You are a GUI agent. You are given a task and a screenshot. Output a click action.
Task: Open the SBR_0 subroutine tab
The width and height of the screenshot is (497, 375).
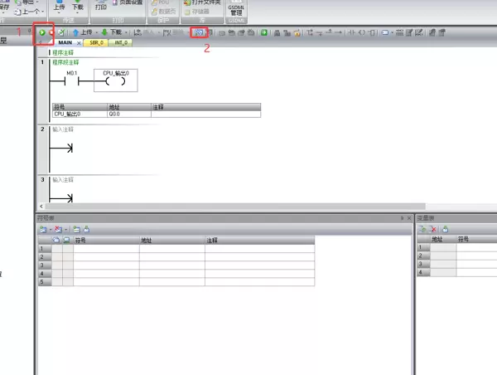click(95, 41)
